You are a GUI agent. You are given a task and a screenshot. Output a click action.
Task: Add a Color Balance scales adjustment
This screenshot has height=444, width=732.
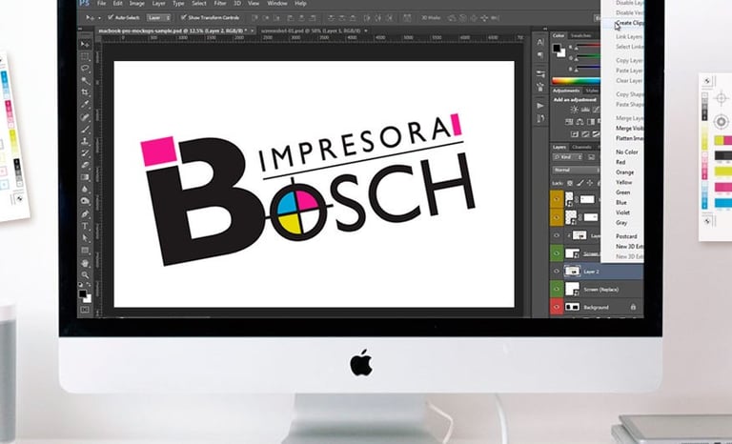pyautogui.click(x=579, y=122)
